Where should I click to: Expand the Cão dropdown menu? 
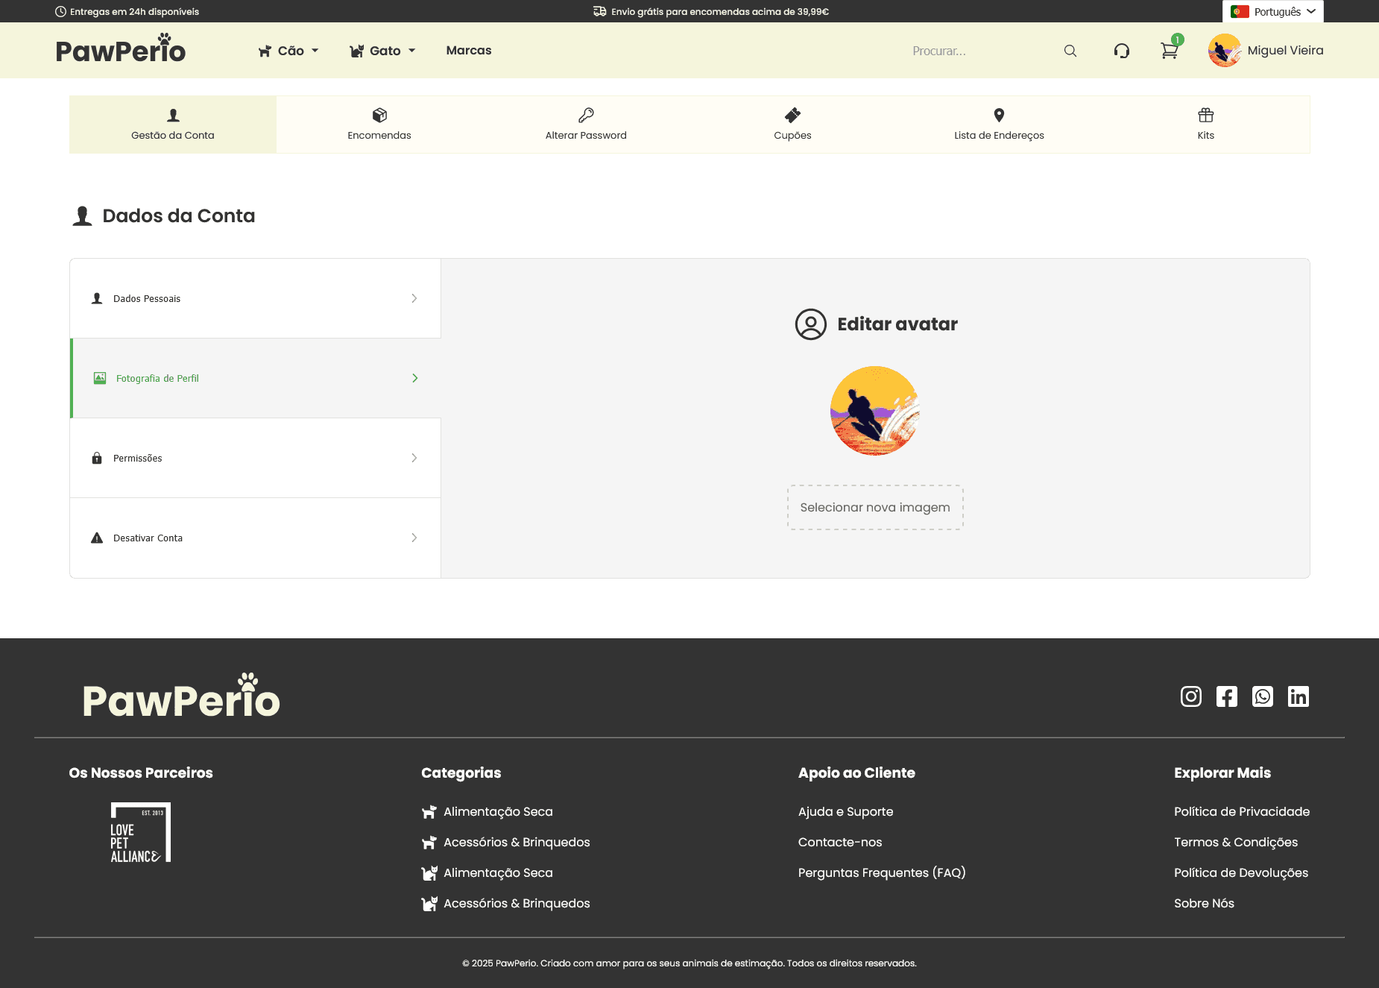pos(288,50)
